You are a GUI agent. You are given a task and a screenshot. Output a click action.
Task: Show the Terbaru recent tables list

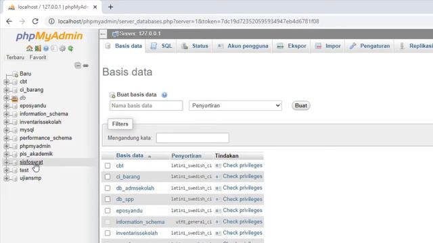15,57
